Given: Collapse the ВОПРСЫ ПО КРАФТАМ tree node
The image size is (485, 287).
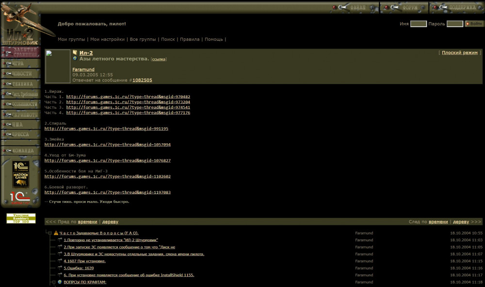Looking at the screenshot, I should pyautogui.click(x=54, y=282).
